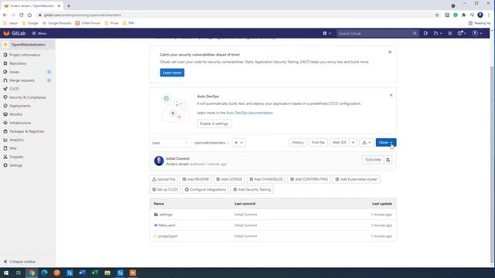This screenshot has height=278, width=495.
Task: Click Add CONTRIBUTING button
Action: tap(309, 179)
